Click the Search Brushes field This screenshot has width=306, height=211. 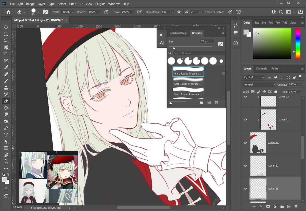pos(199,53)
